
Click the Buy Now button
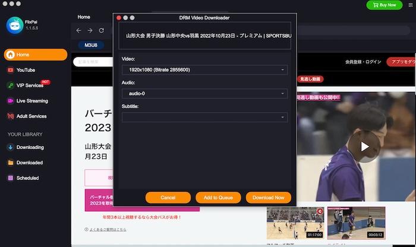click(385, 5)
